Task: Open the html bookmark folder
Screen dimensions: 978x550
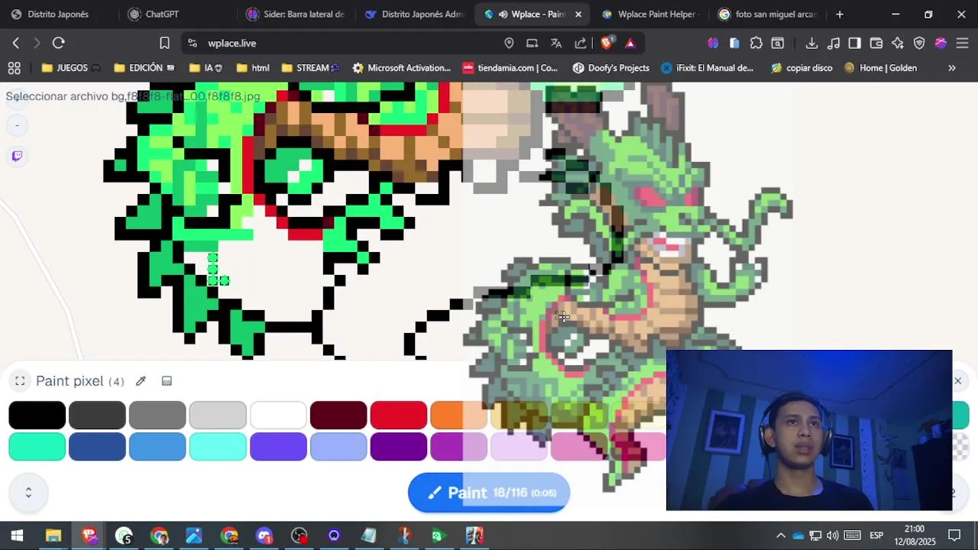Action: 253,68
